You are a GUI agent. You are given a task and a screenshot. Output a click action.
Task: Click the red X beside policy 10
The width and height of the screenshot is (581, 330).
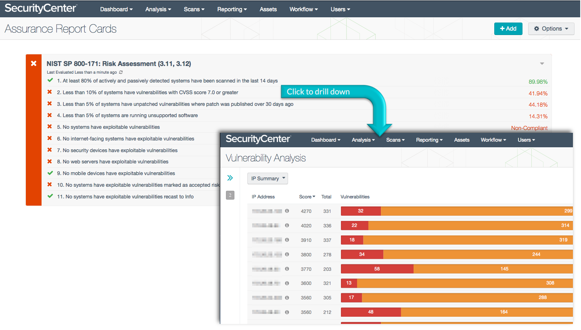pyautogui.click(x=50, y=185)
